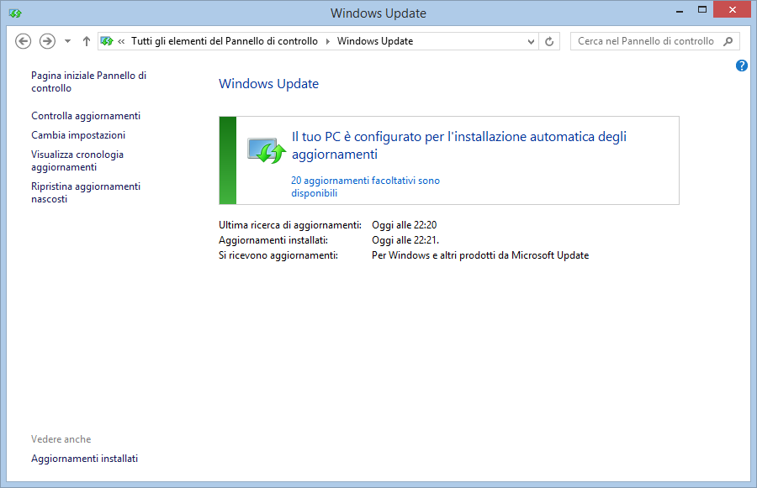Click the 'Windows Update' page heading

point(269,84)
